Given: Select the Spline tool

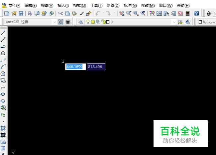Looking at the screenshot, I should pyautogui.click(x=3, y=87).
